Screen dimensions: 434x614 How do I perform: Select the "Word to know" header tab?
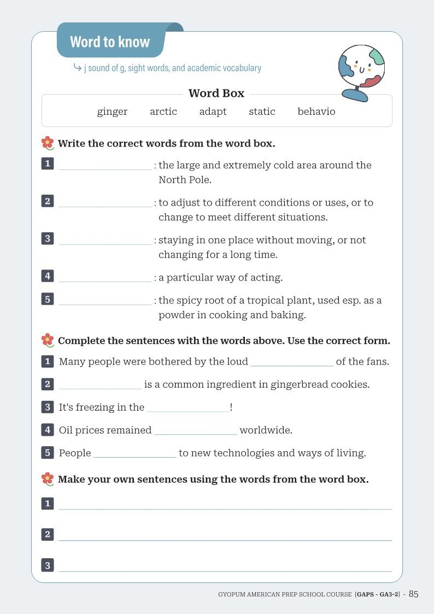(110, 42)
